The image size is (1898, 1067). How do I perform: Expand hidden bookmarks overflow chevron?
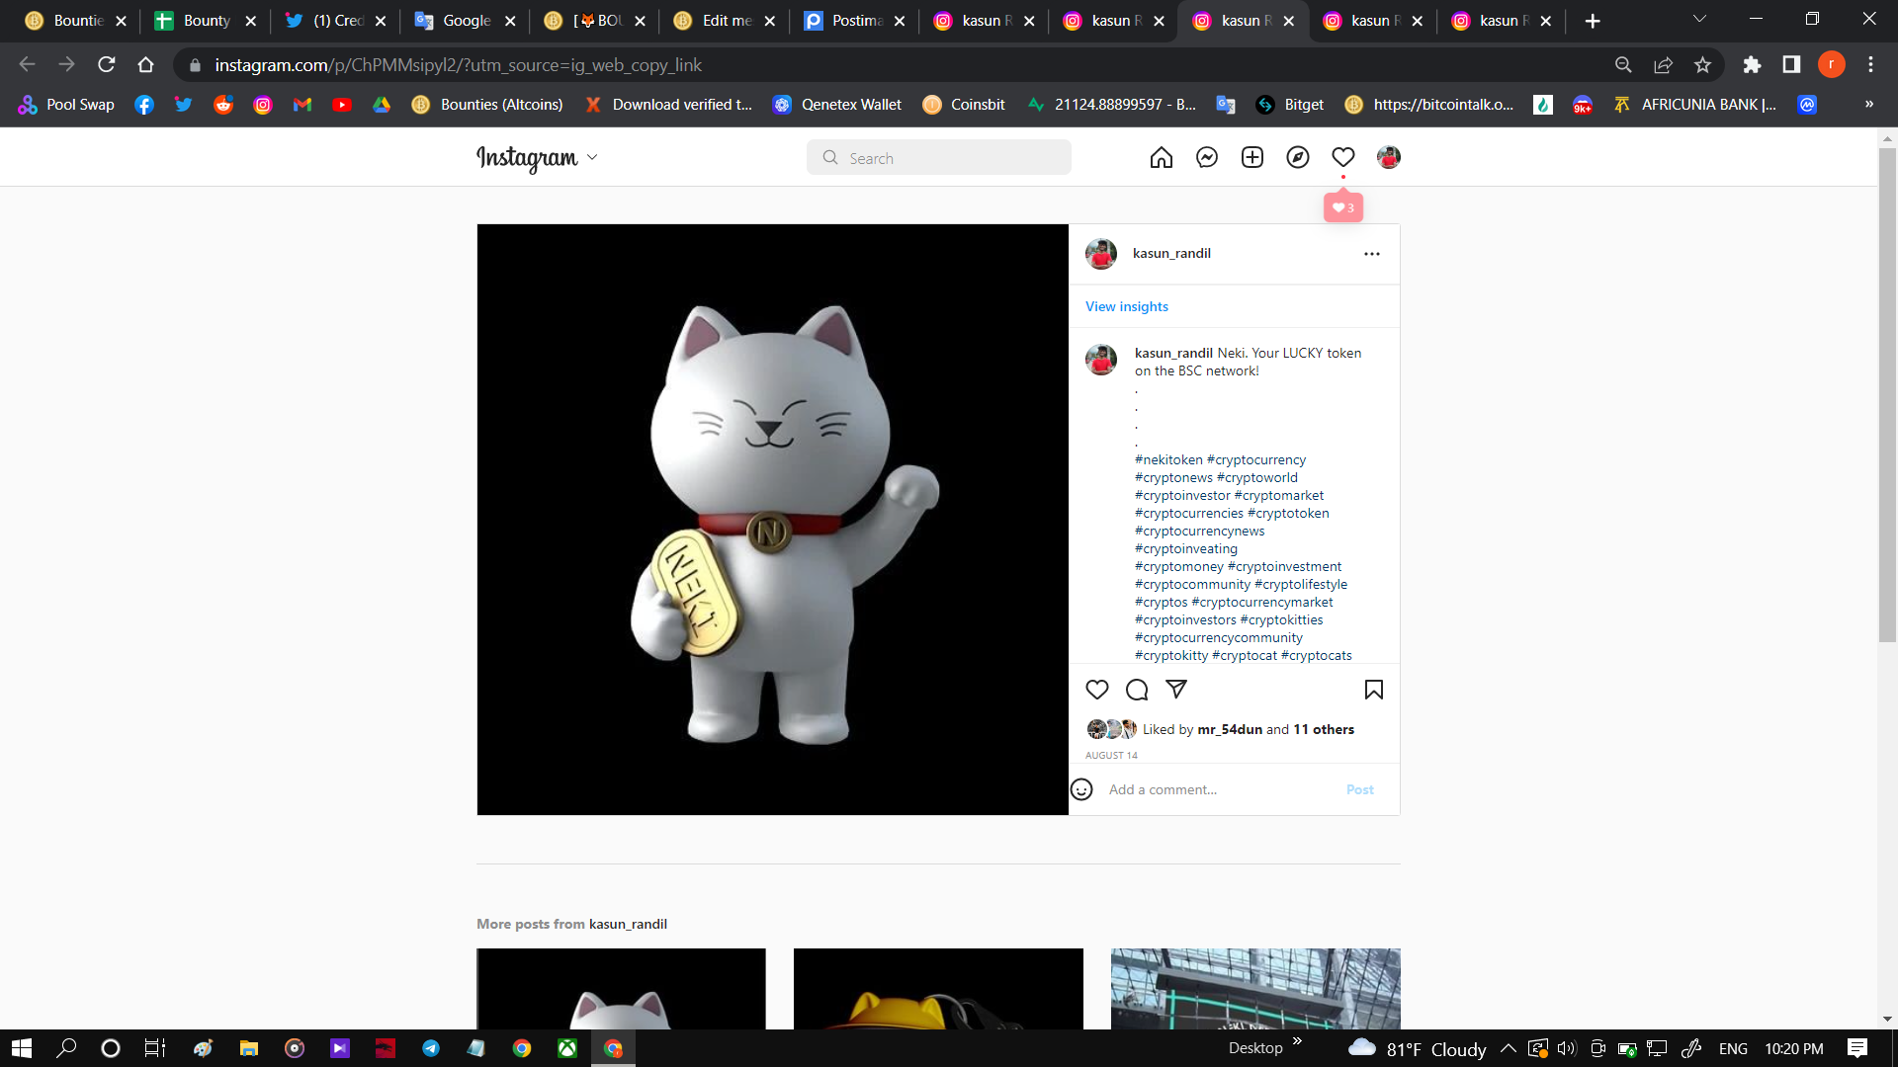coord(1868,104)
